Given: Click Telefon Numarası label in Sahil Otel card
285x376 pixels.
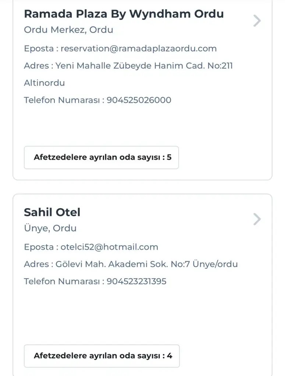Looking at the screenshot, I should 62,282.
